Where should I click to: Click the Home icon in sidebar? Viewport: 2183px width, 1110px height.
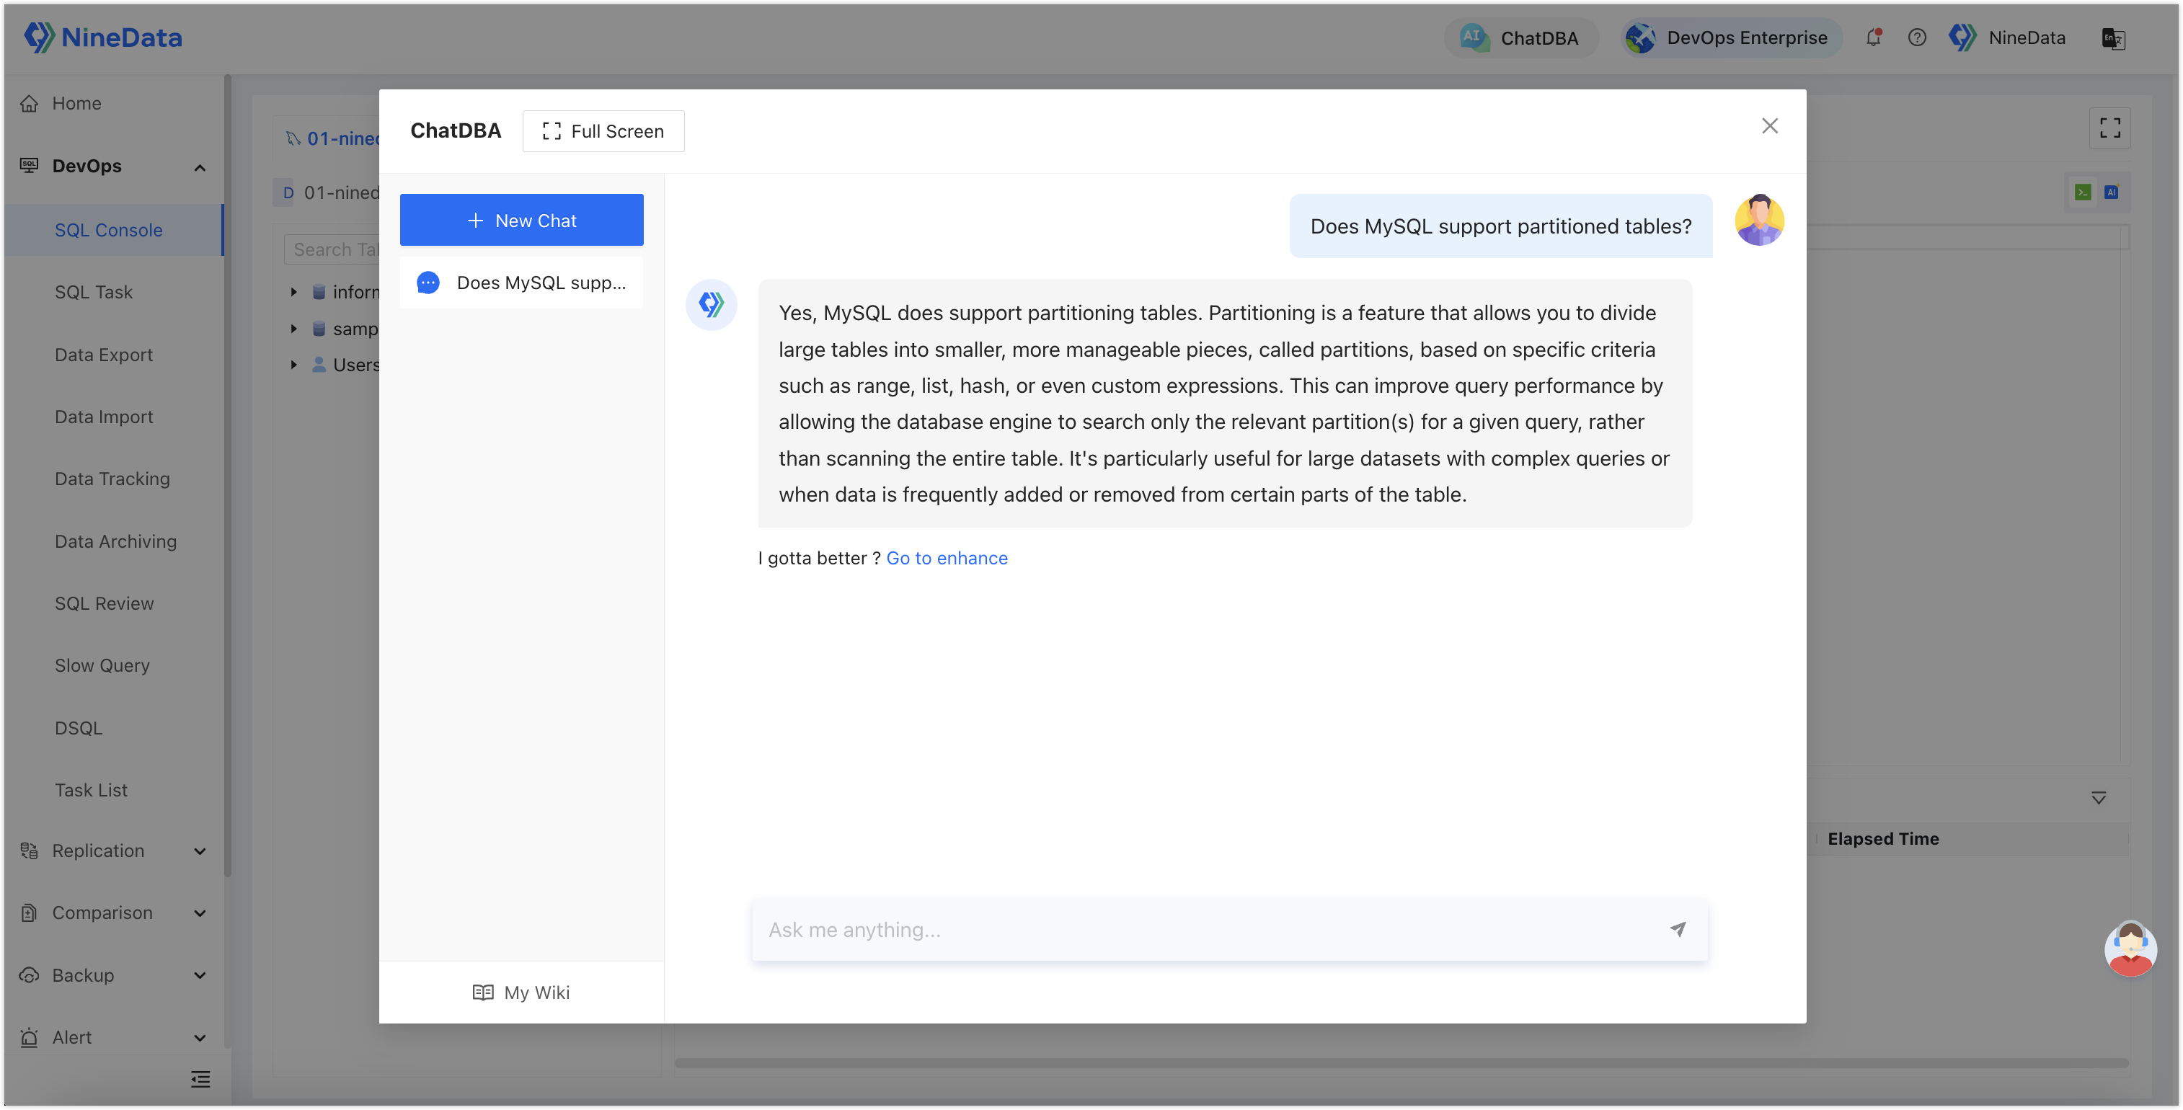pos(30,103)
